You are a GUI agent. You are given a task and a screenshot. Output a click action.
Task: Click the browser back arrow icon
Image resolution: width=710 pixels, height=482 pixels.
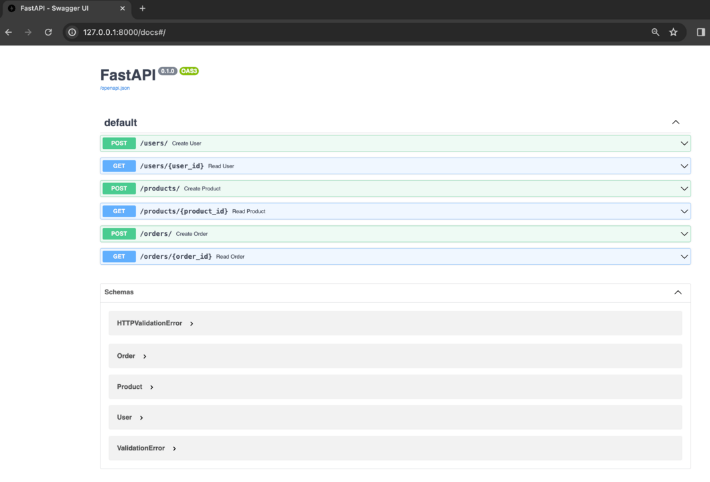[9, 32]
